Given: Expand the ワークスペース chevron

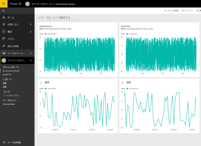Looking at the screenshot, I should [30, 53].
